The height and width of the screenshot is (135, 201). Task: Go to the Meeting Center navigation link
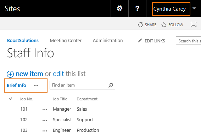(x=66, y=41)
